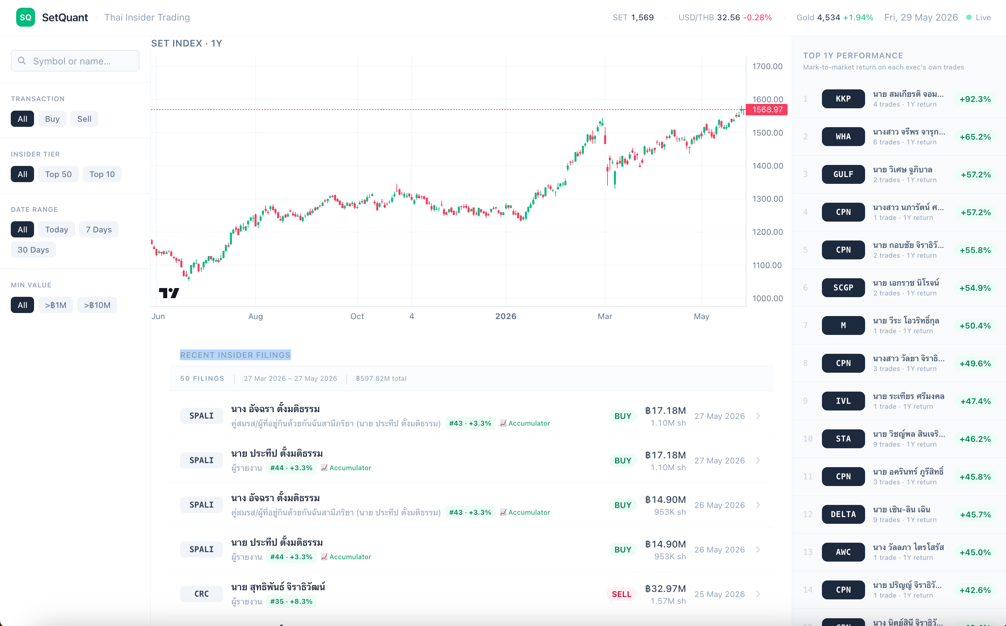Click Accumulator icon in 27 May นาย ประทีป row
The height and width of the screenshot is (626, 1006).
[x=324, y=468]
